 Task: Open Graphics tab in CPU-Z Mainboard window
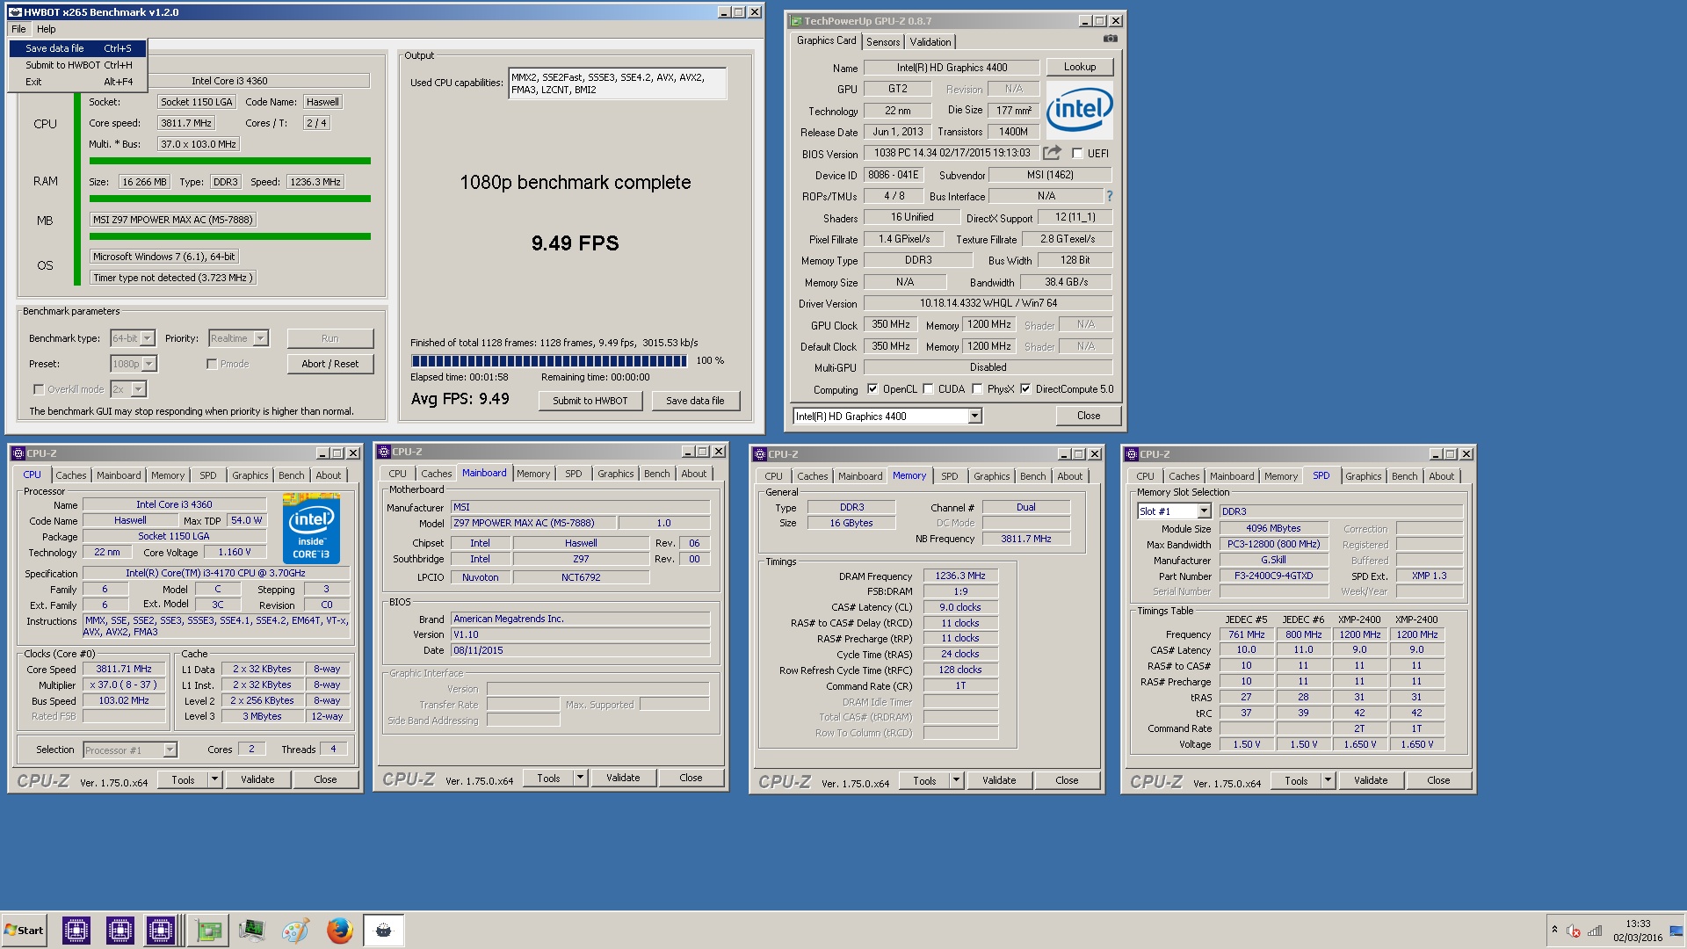(x=615, y=474)
